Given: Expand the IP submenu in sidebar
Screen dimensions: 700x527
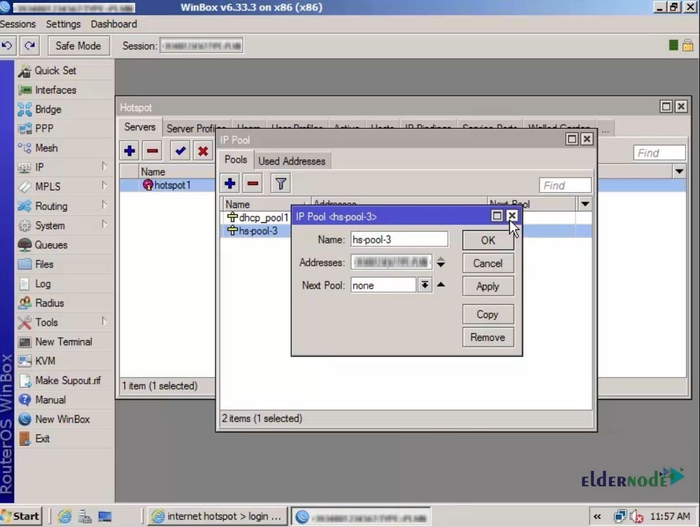Looking at the screenshot, I should pos(39,167).
